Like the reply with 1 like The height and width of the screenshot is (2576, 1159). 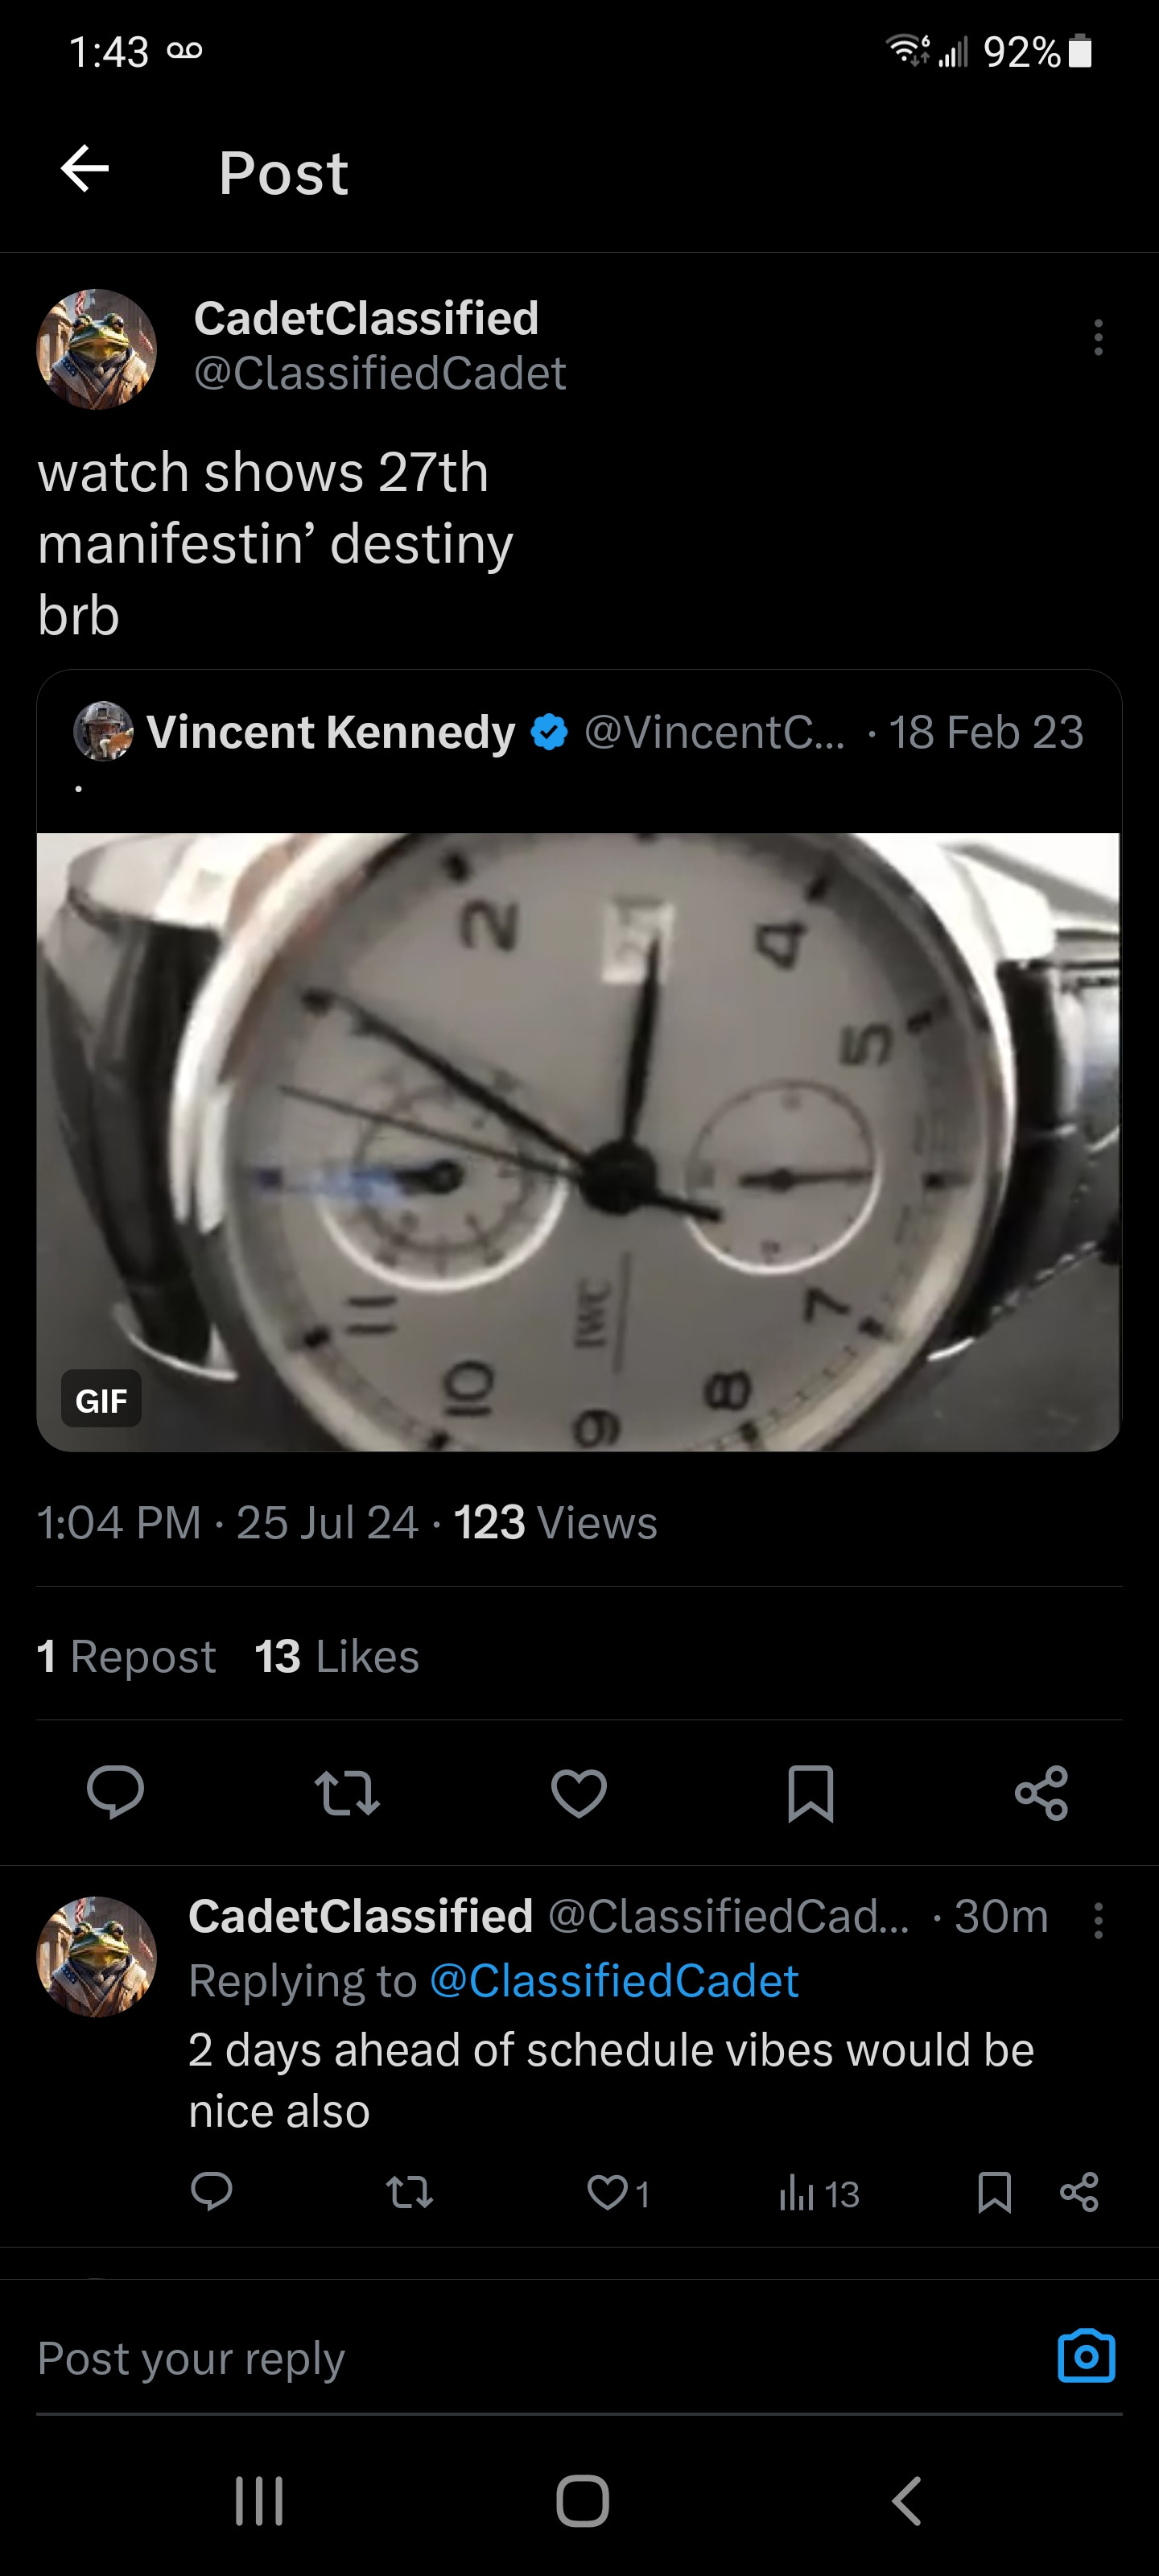click(608, 2192)
